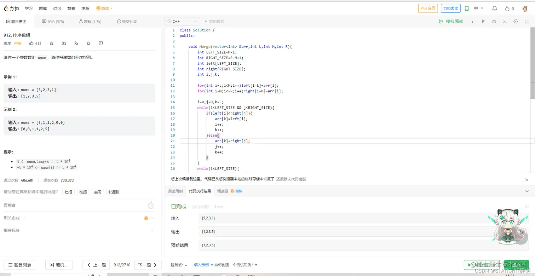This screenshot has width=535, height=276.
Task: Open the 题目列表 problem list
Action: tap(19, 265)
